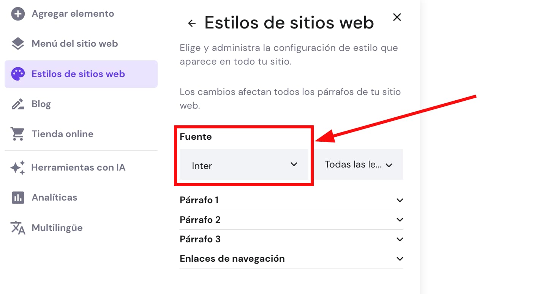Open the Inter font dropdown
The width and height of the screenshot is (534, 294).
click(243, 165)
